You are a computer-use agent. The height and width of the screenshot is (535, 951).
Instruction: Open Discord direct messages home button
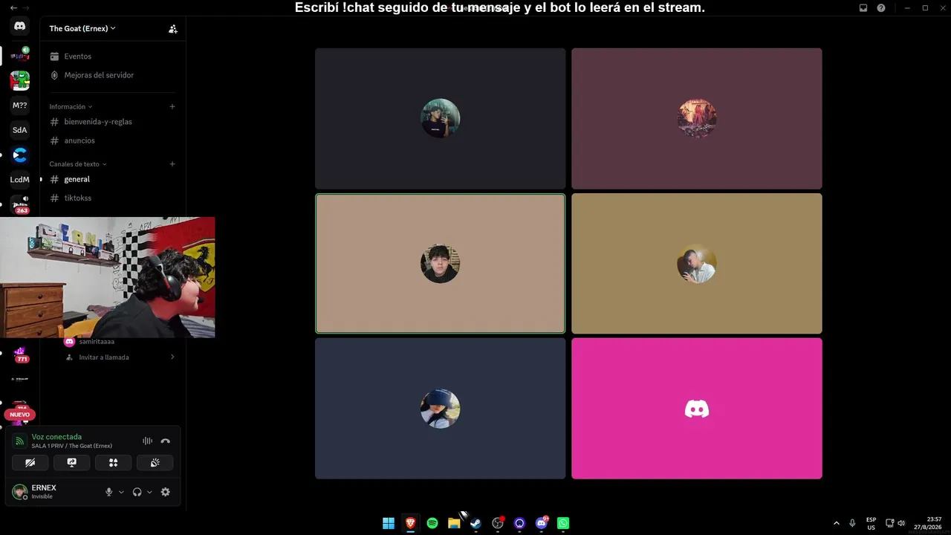20,26
